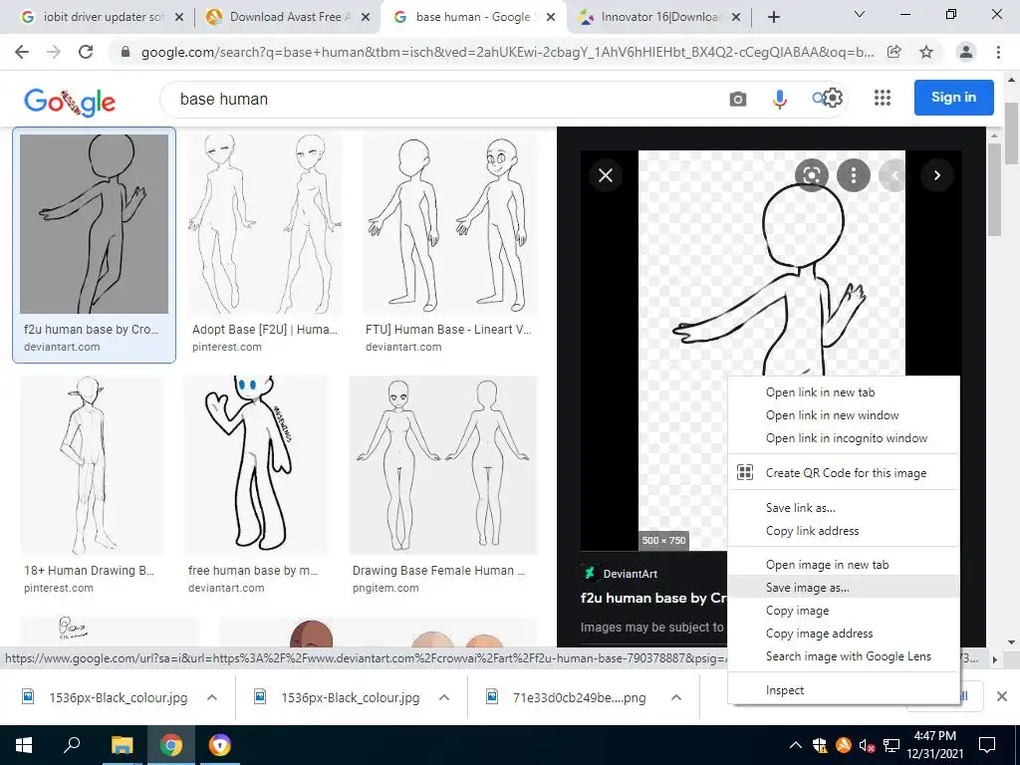The image size is (1020, 765).
Task: Open the free human base deviantart thumbnail
Action: click(x=256, y=464)
